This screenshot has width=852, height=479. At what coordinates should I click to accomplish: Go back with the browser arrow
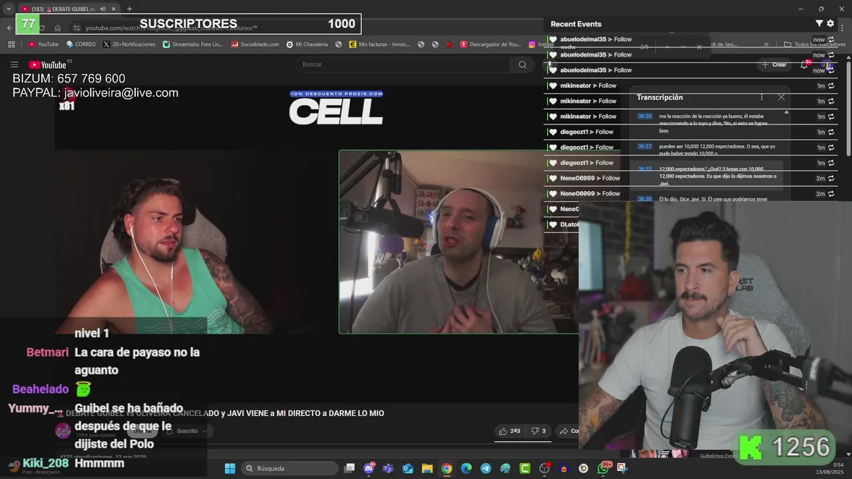pyautogui.click(x=9, y=27)
